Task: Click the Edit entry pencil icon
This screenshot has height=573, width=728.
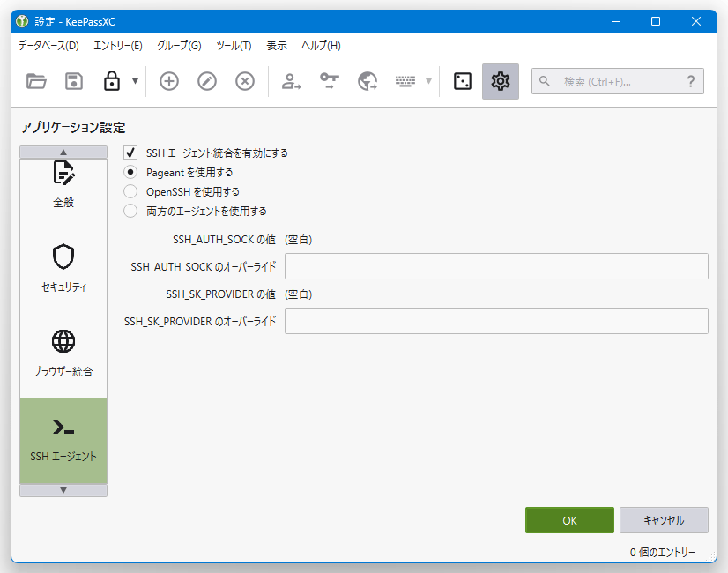Action: coord(207,81)
